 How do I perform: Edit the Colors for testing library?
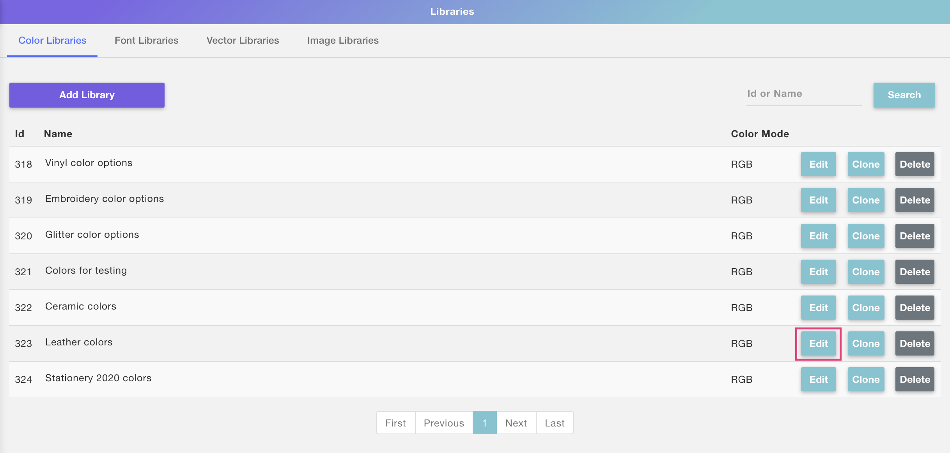[x=818, y=272]
